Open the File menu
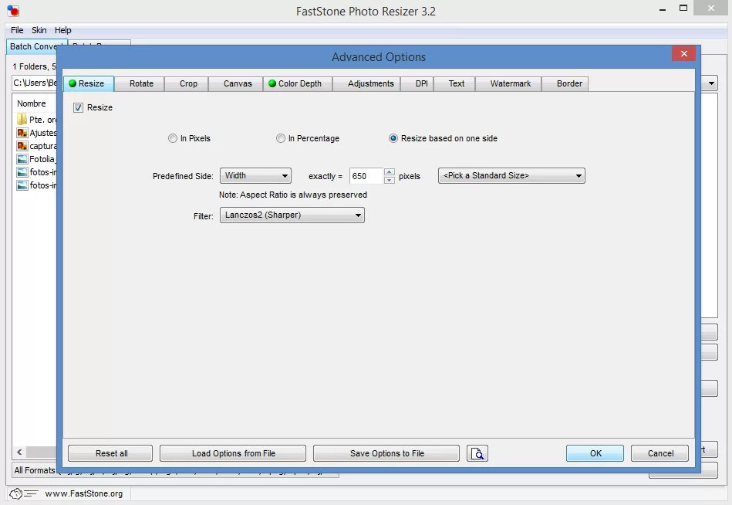The height and width of the screenshot is (505, 732). tap(17, 30)
